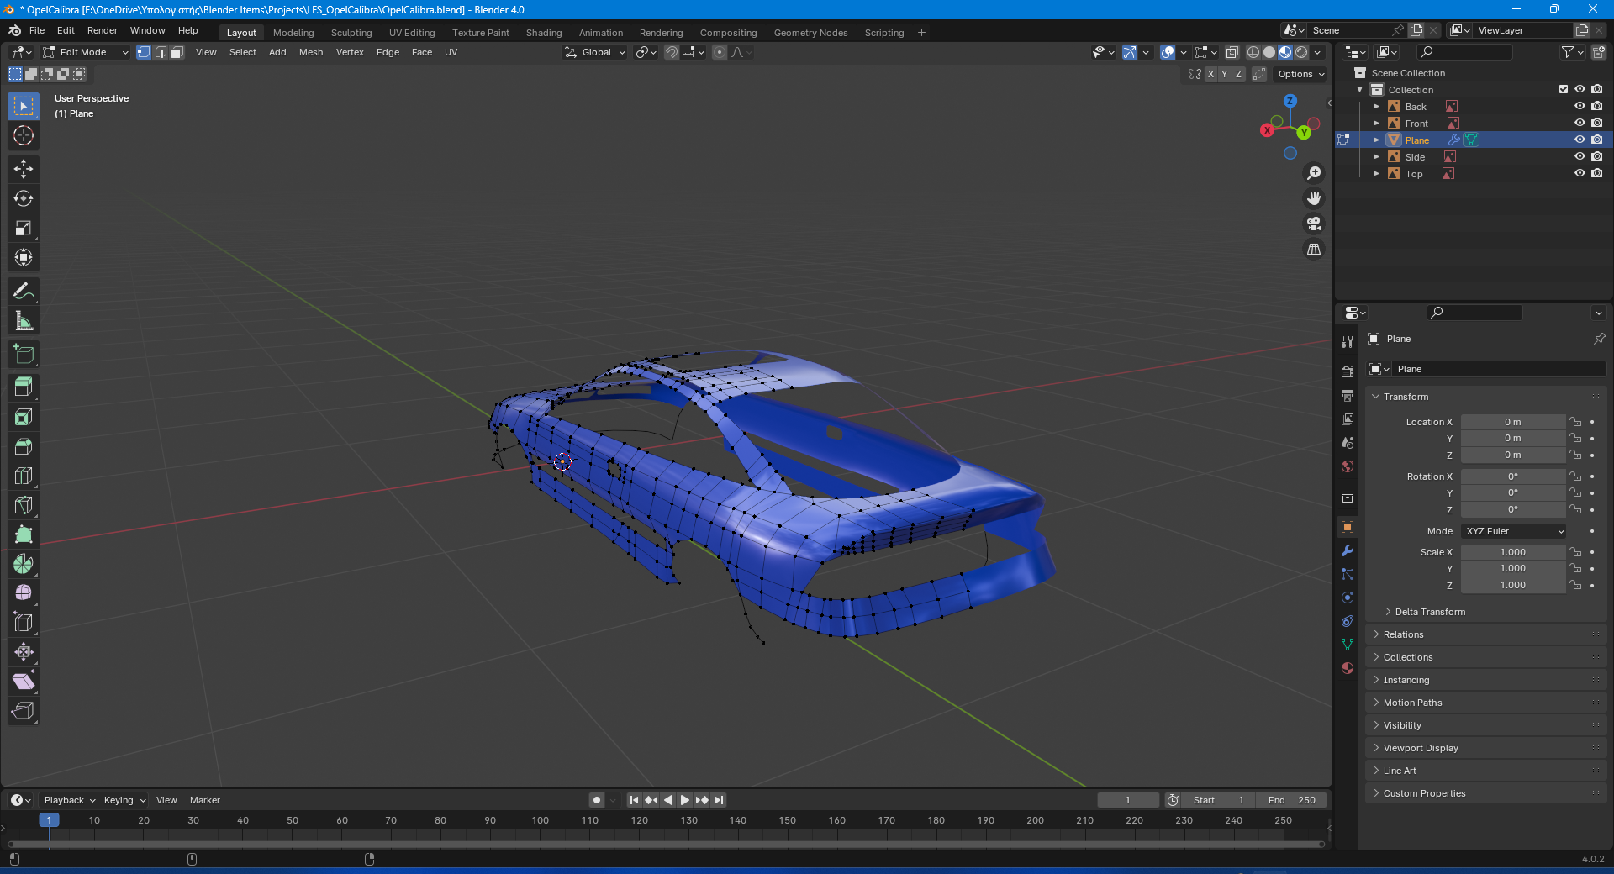
Task: Switch perspective/orthographic with grid icon
Action: point(1314,250)
